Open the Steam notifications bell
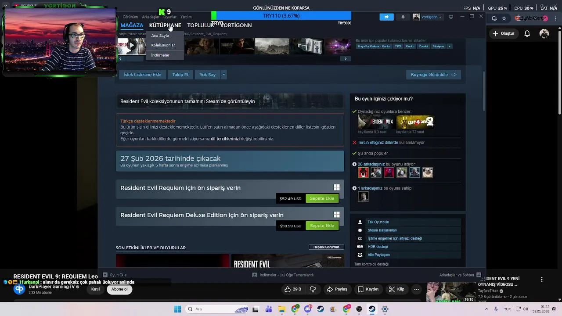 (x=403, y=17)
